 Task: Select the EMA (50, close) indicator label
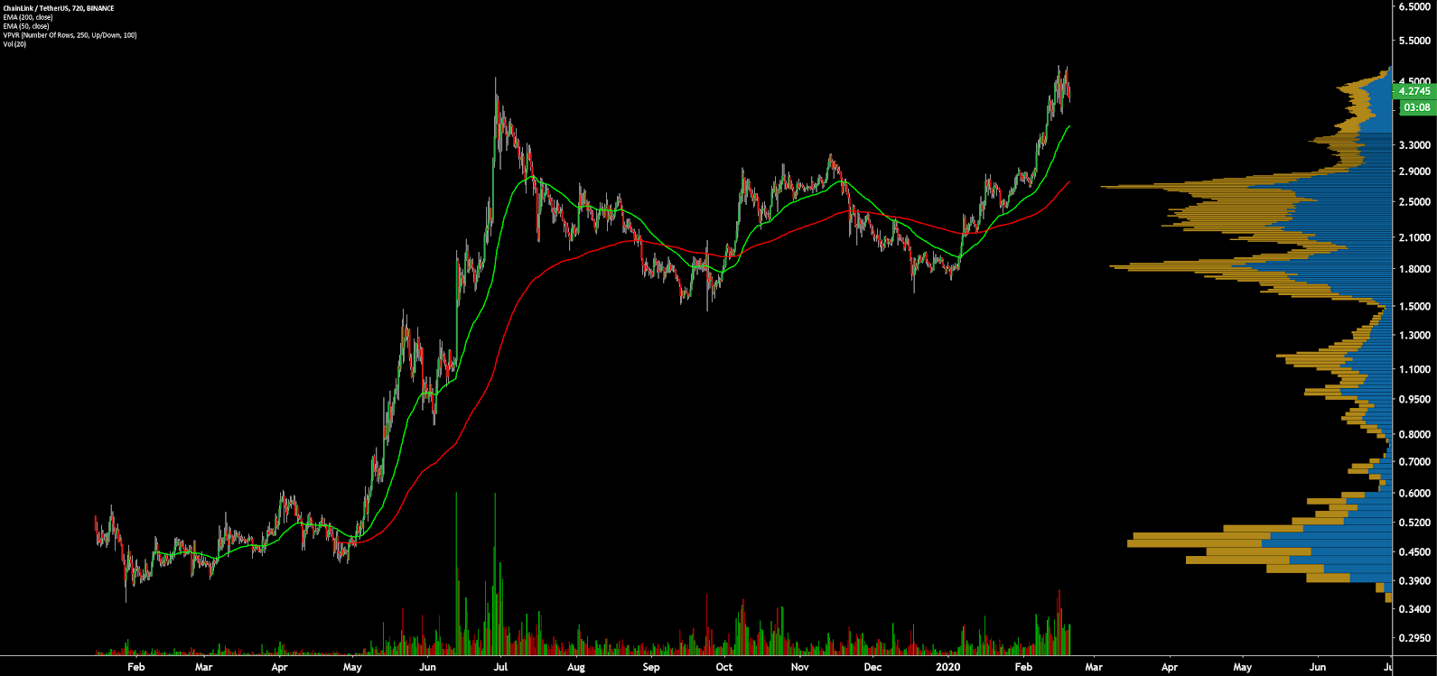[x=26, y=26]
